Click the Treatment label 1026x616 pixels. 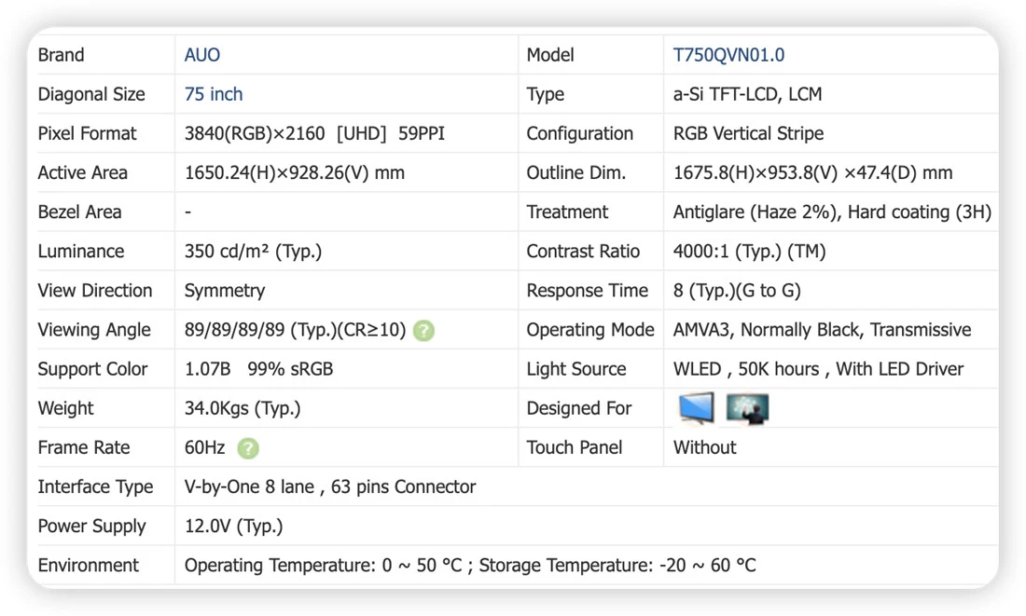click(567, 212)
